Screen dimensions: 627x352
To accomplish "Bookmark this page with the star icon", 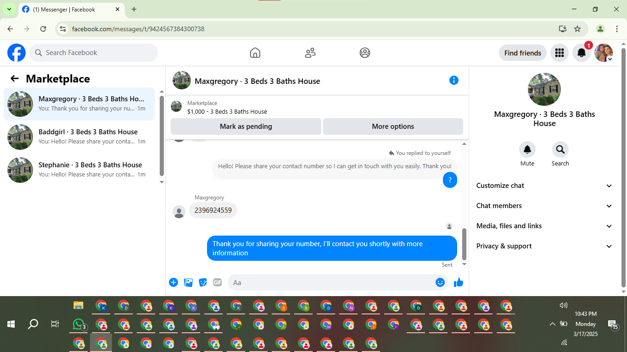I will click(577, 29).
